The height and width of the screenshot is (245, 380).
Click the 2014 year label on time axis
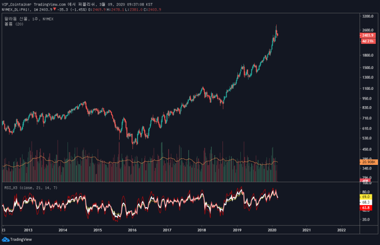63,230
